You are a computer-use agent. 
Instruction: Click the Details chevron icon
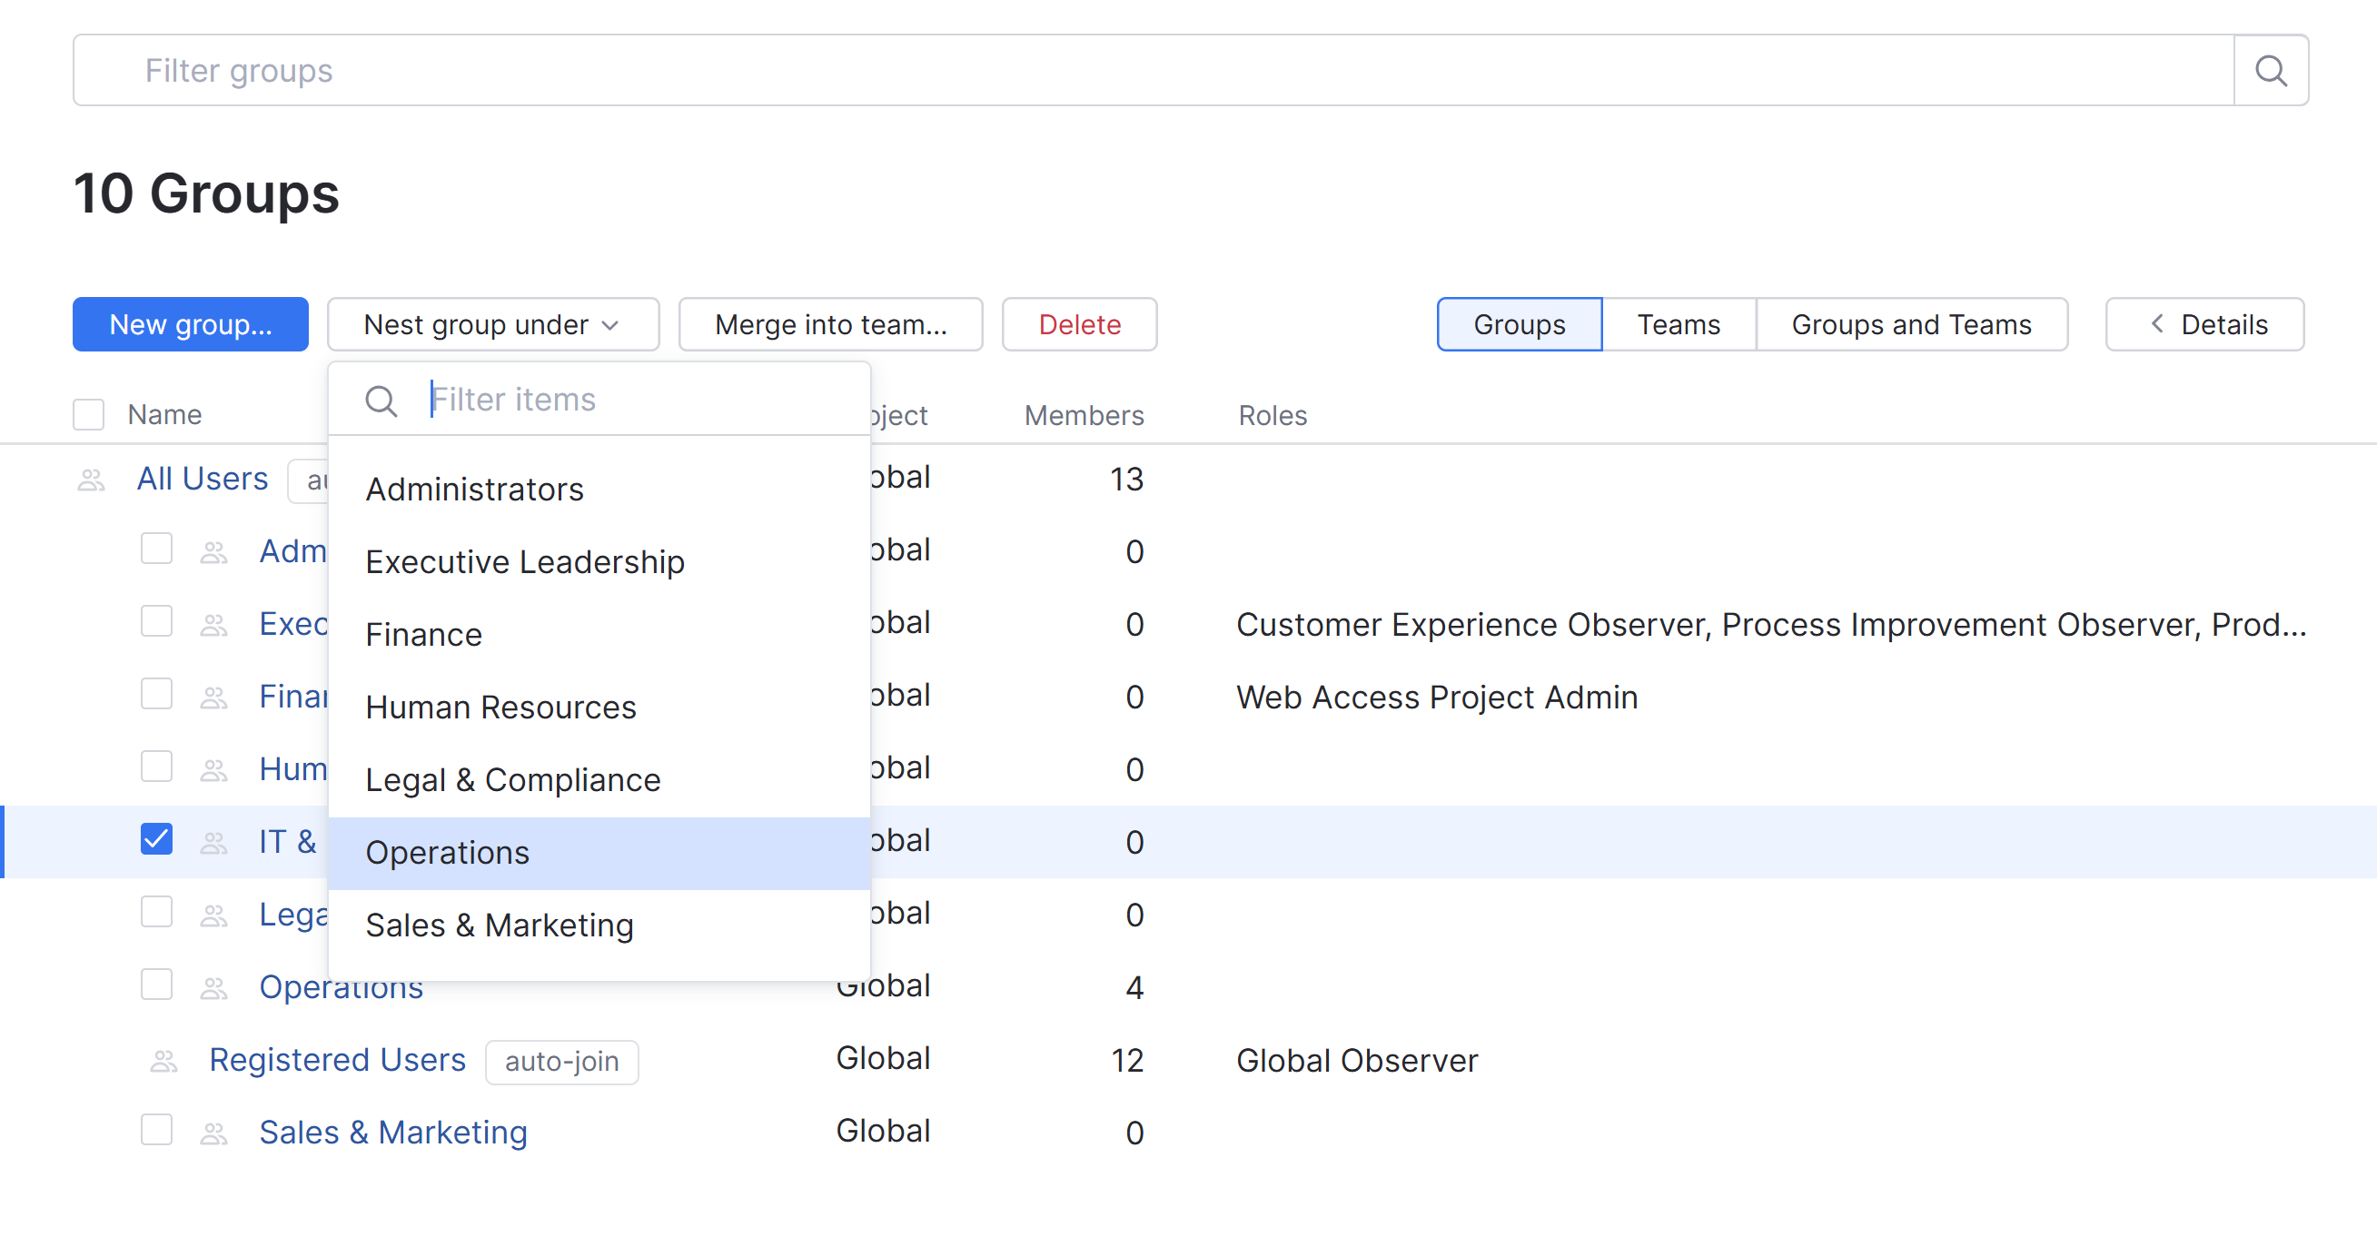pos(2157,323)
